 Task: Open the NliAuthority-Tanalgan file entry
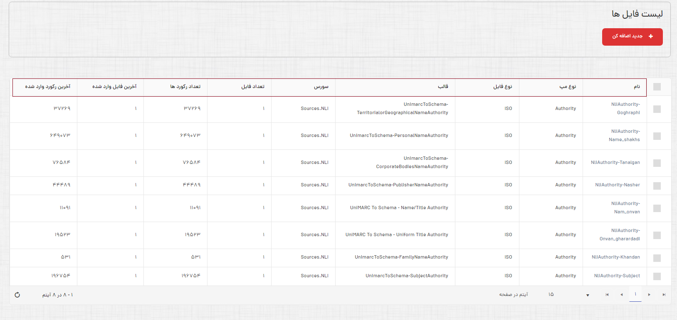[x=615, y=163]
